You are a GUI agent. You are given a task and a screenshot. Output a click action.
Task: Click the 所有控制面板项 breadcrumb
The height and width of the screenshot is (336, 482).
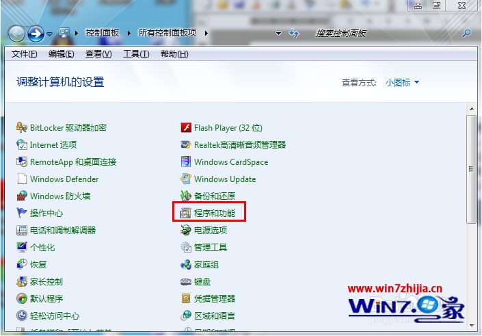[x=168, y=33]
